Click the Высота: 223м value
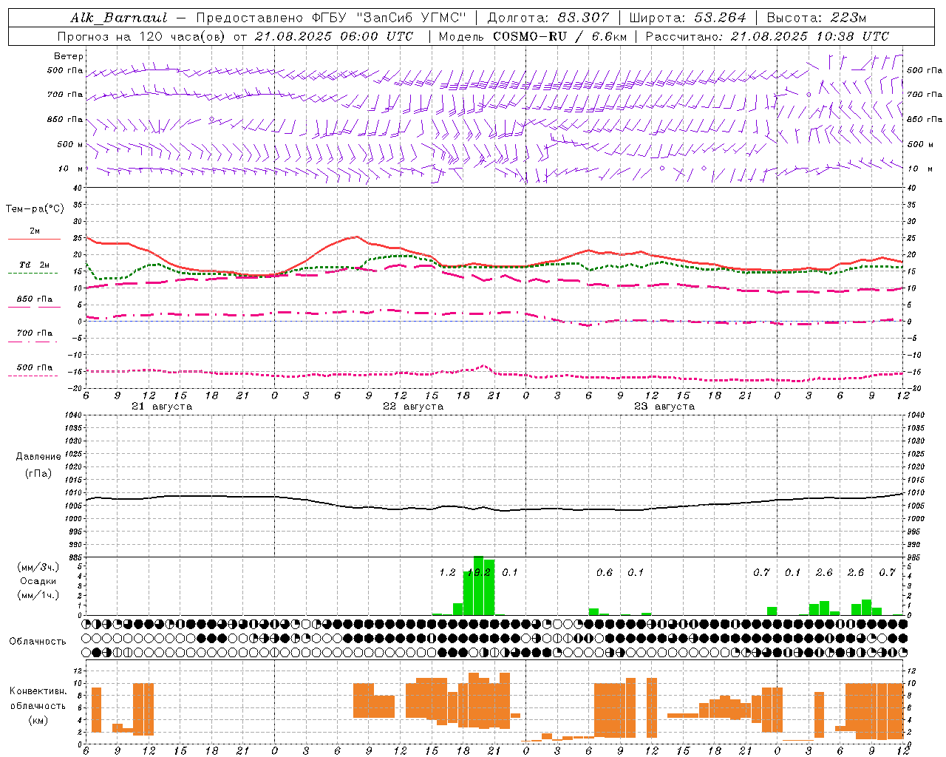The height and width of the screenshot is (757, 946). click(817, 18)
